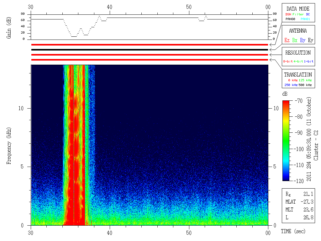Click the -120 value on the color scale
The width and height of the screenshot is (321, 241).
pyautogui.click(x=299, y=181)
